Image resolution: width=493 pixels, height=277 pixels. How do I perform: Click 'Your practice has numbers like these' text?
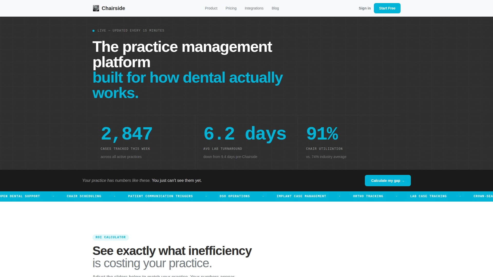pyautogui.click(x=116, y=181)
